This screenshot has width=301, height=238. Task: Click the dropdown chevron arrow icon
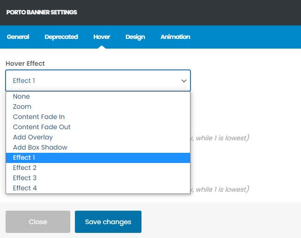184,81
